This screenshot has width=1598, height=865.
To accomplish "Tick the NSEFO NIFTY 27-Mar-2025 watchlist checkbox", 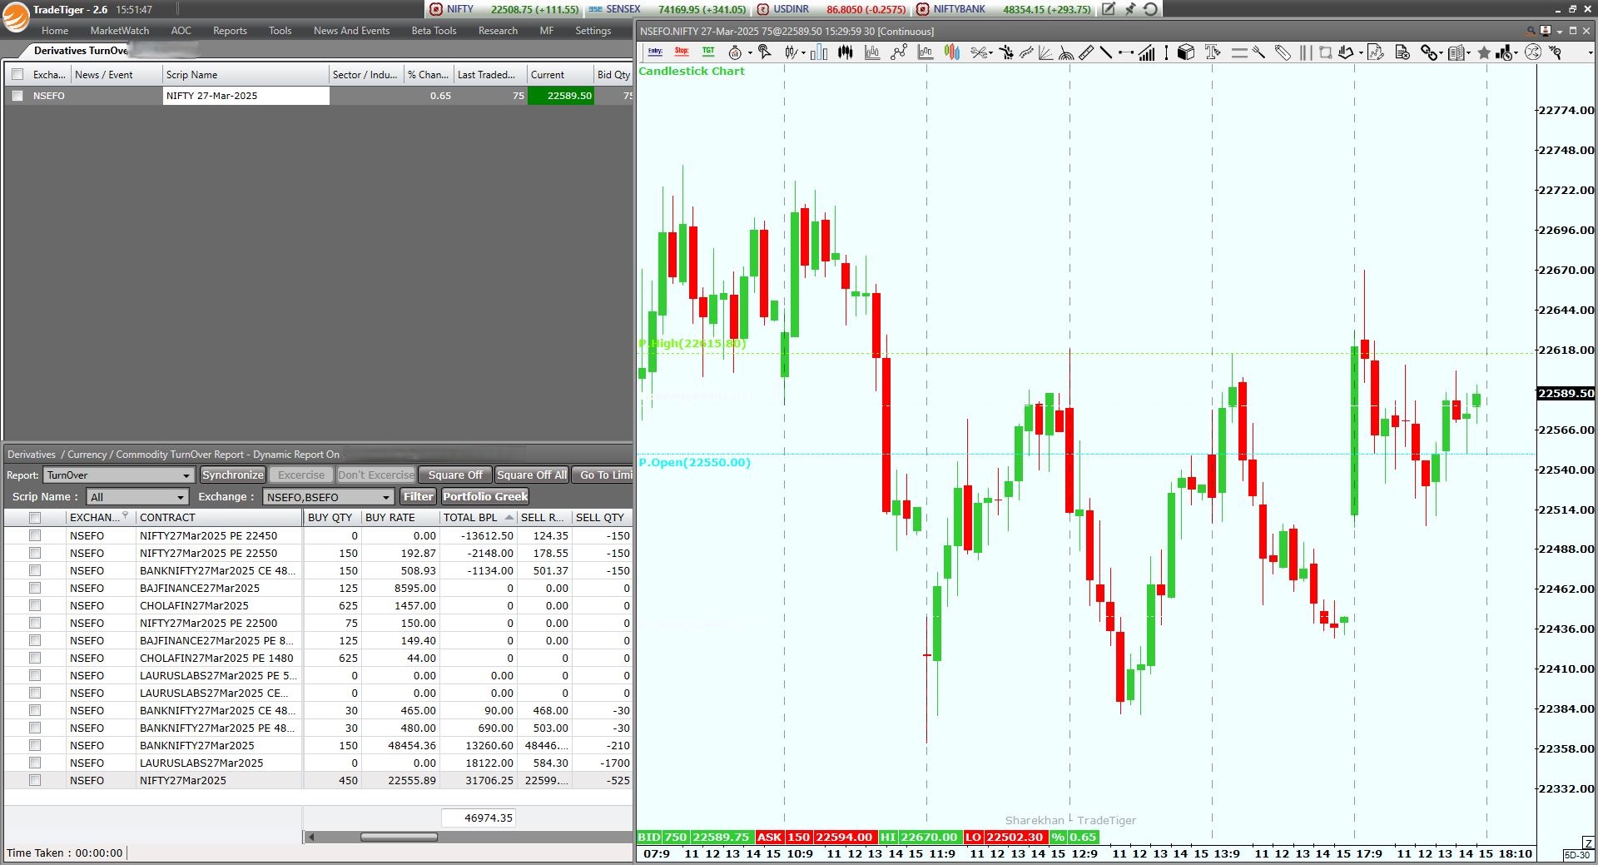I will [17, 96].
